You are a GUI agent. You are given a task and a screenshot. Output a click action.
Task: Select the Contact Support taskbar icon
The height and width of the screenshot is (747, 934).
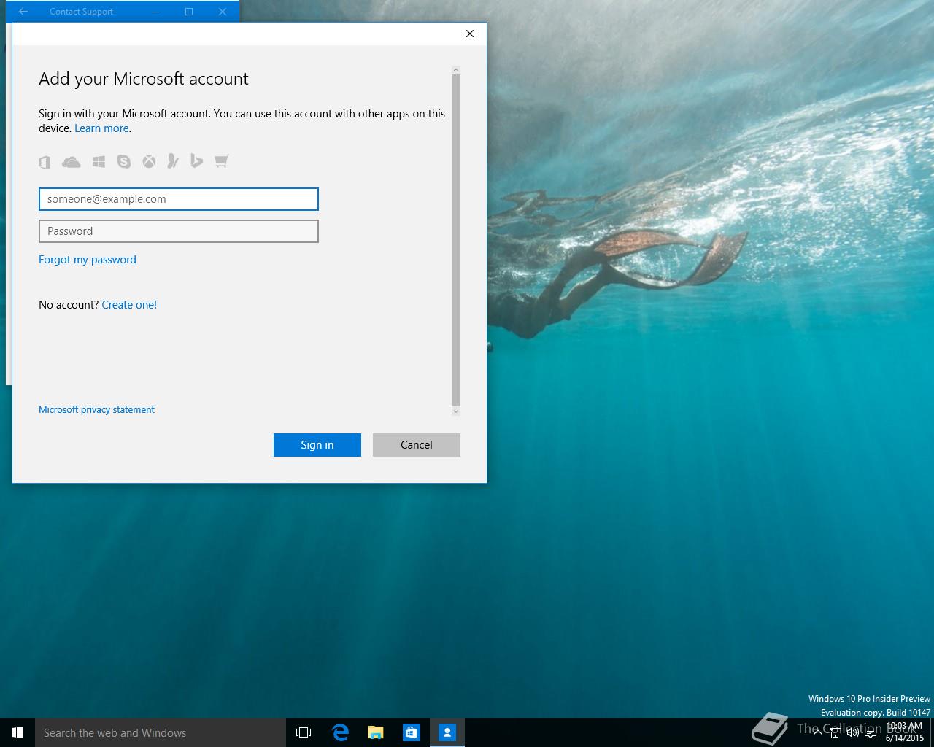pyautogui.click(x=447, y=732)
